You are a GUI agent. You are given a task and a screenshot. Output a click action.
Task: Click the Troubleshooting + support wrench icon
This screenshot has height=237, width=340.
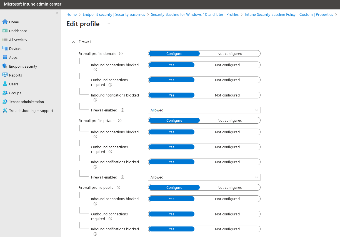pyautogui.click(x=5, y=111)
